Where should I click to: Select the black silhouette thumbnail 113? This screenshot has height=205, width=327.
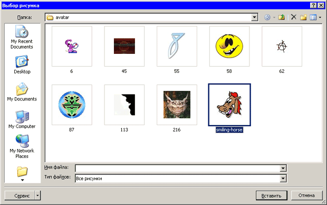(124, 105)
